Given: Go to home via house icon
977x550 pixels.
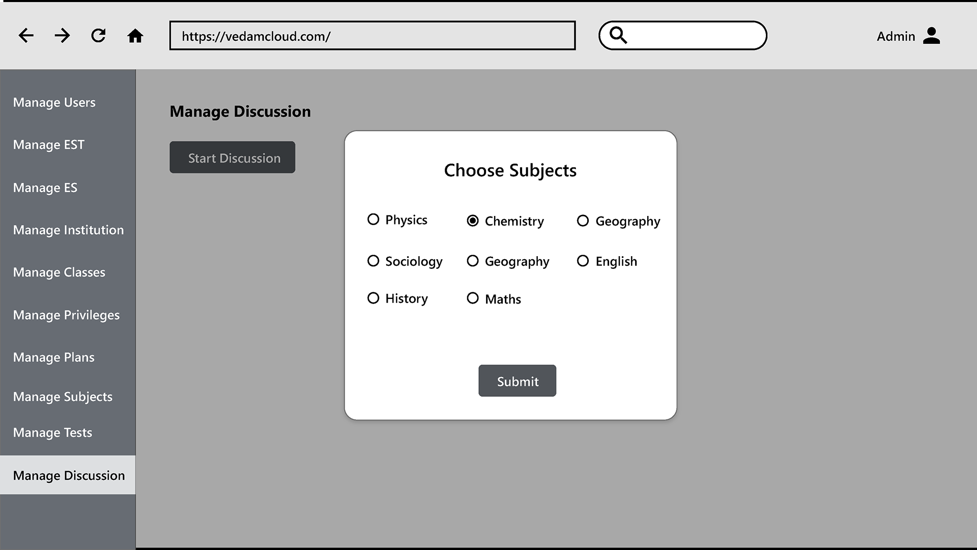Looking at the screenshot, I should 135,36.
